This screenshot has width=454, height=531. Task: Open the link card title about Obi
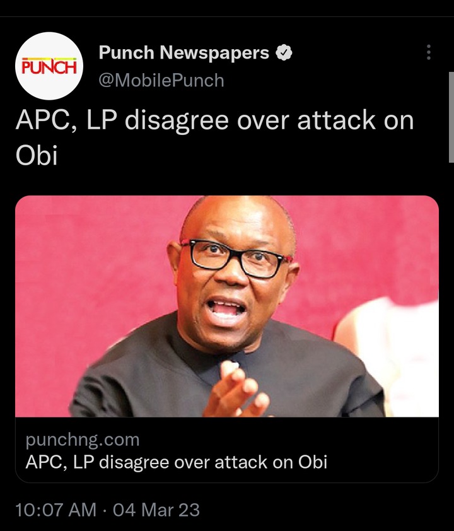pyautogui.click(x=177, y=462)
